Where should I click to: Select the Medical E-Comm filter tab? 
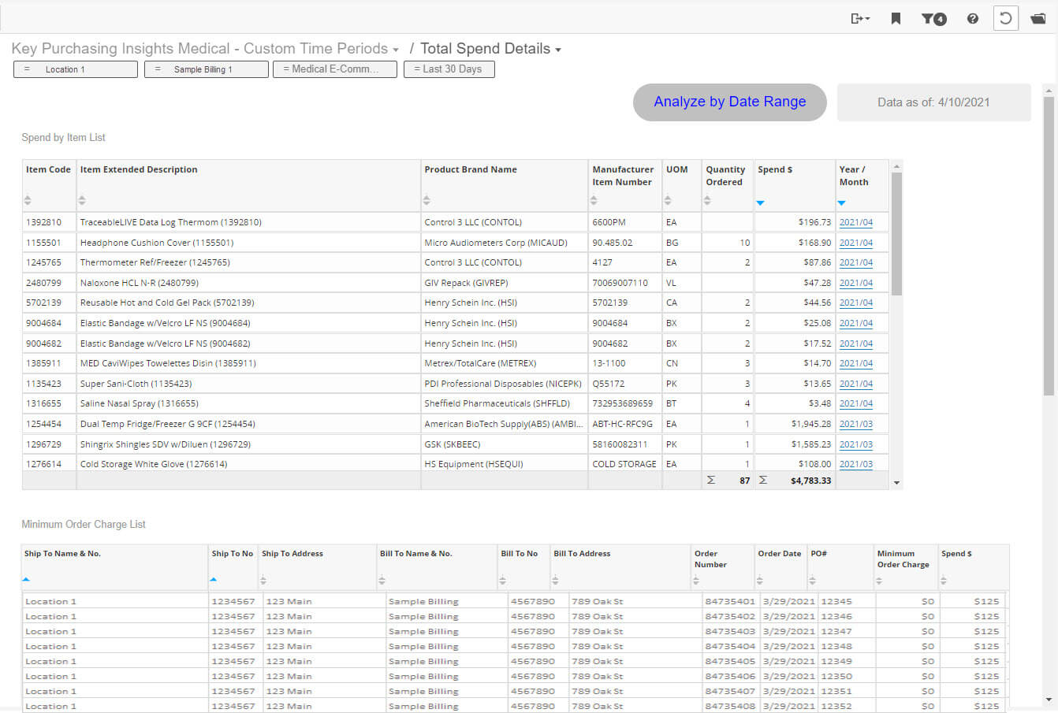click(335, 69)
